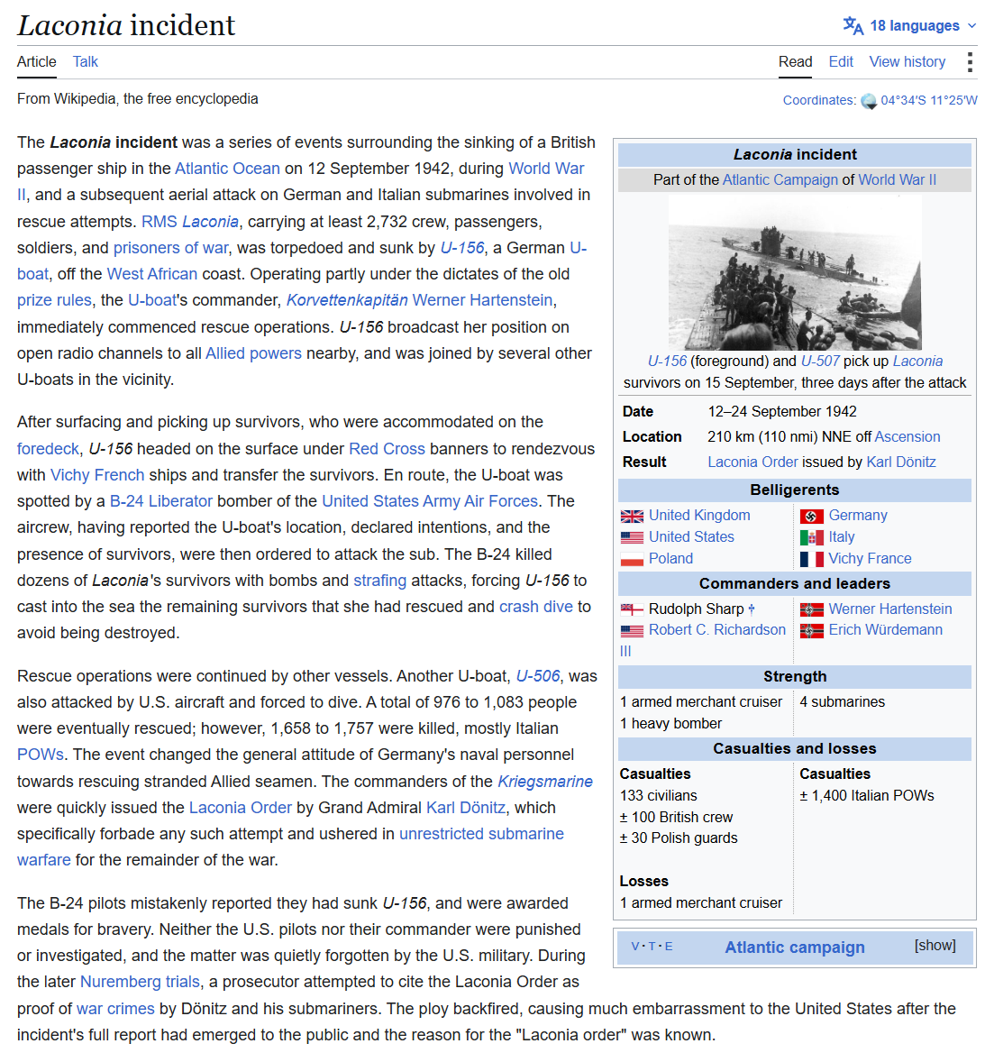Image resolution: width=994 pixels, height=1062 pixels.
Task: Follow the B-24 Liberator link
Action: pos(161,501)
